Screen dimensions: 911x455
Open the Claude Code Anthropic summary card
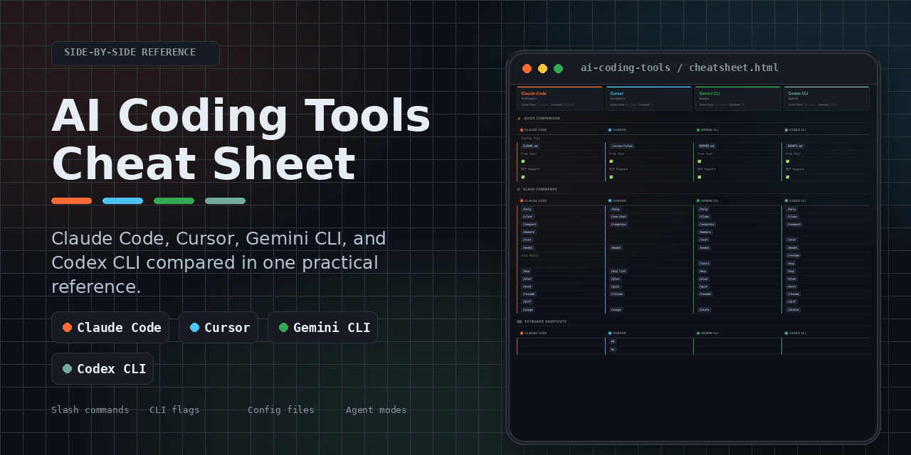pyautogui.click(x=559, y=99)
